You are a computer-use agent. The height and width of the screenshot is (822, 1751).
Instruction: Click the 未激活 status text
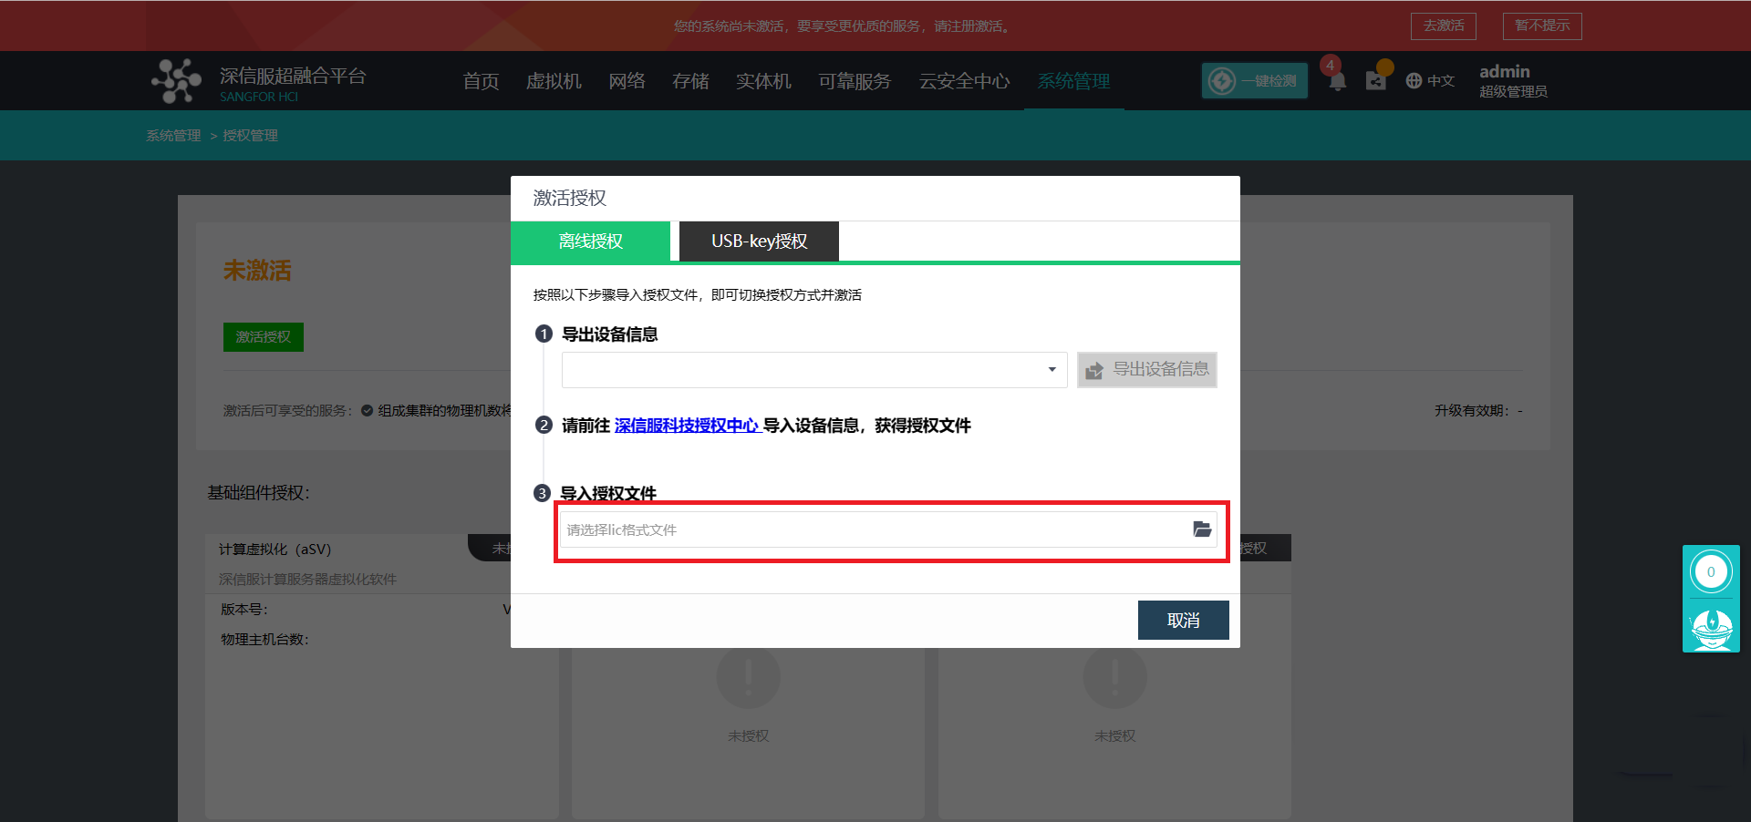(x=257, y=271)
